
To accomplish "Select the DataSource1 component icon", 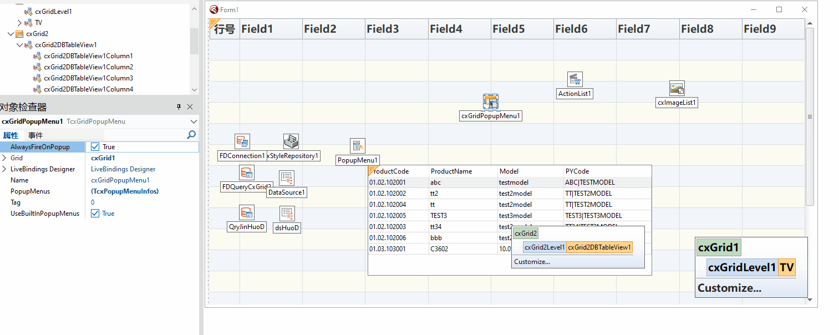I will (x=287, y=178).
